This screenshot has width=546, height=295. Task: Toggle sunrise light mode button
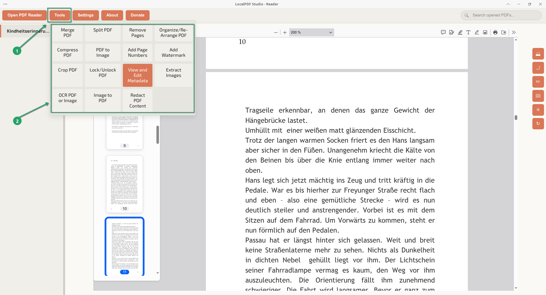[x=538, y=54]
